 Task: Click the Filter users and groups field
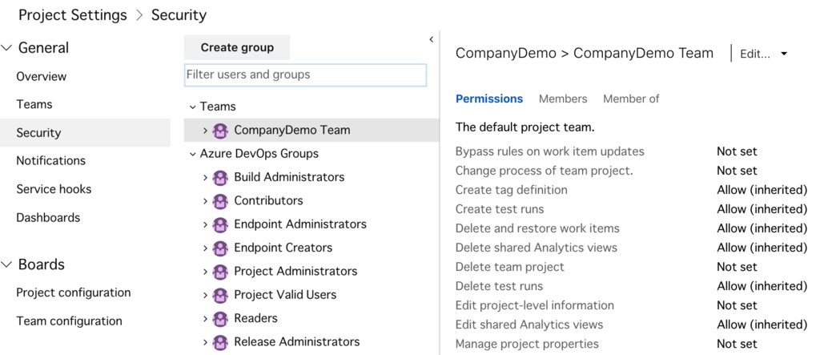pyautogui.click(x=305, y=75)
